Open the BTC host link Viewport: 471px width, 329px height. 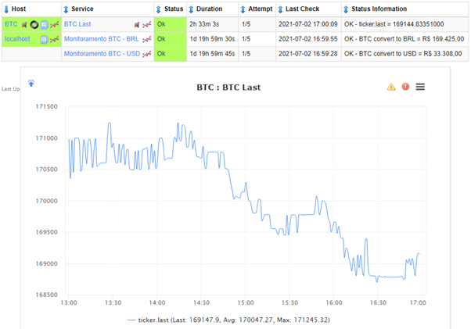coord(11,24)
